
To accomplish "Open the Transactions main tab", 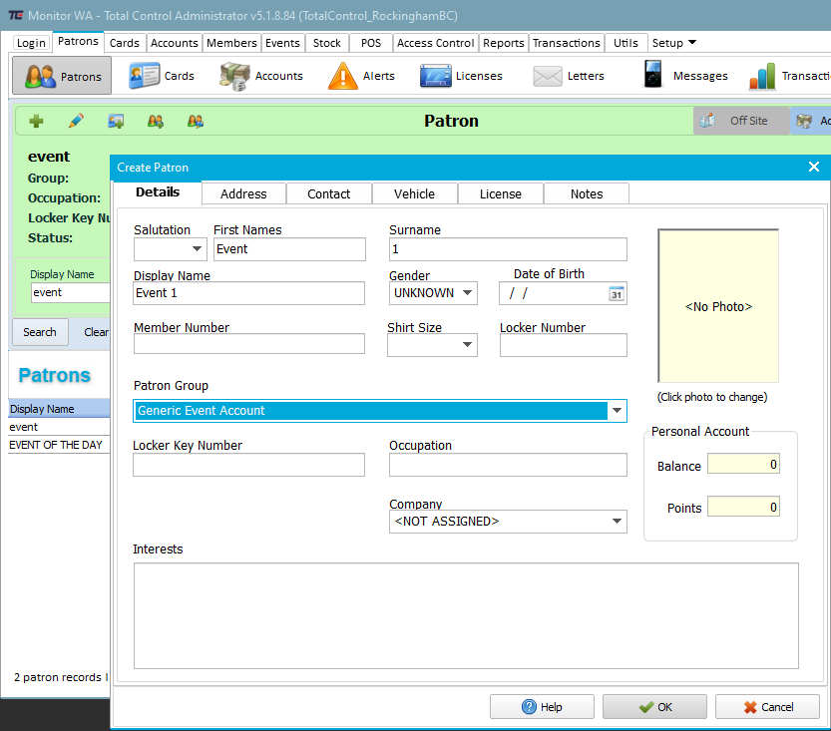I will 567,43.
